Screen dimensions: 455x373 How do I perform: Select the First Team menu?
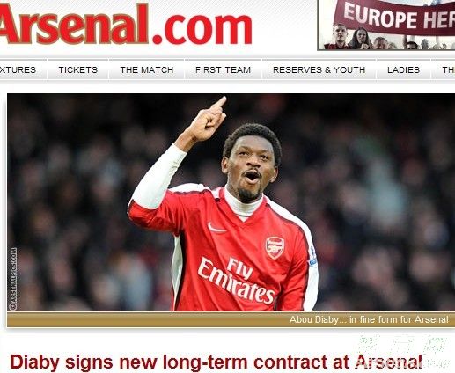point(223,70)
